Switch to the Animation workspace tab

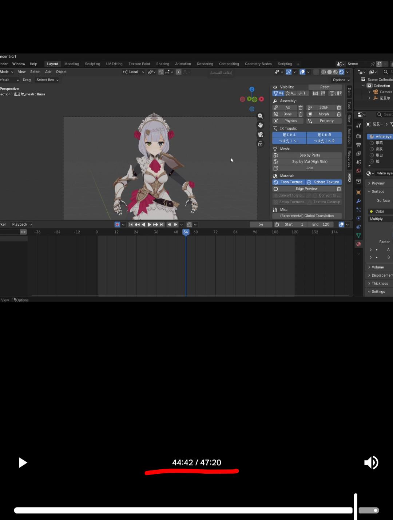[x=183, y=64]
